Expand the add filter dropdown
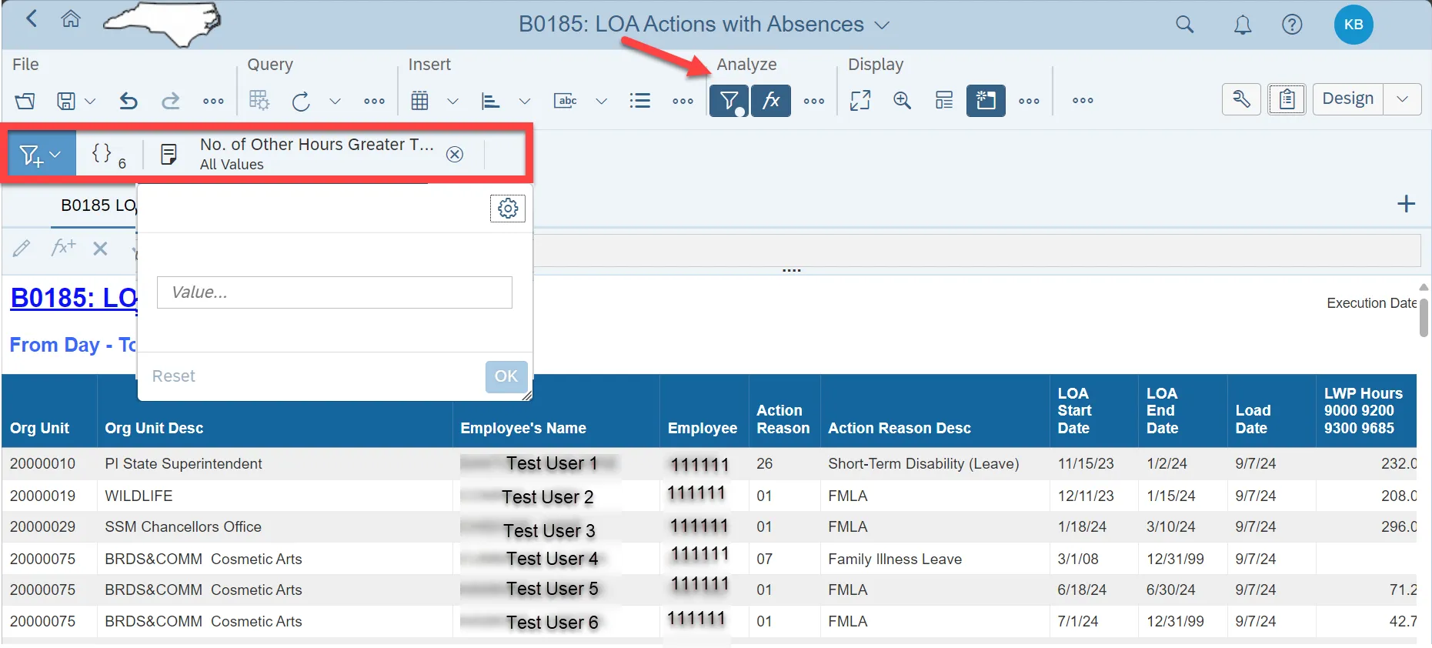This screenshot has width=1432, height=648. (x=42, y=155)
